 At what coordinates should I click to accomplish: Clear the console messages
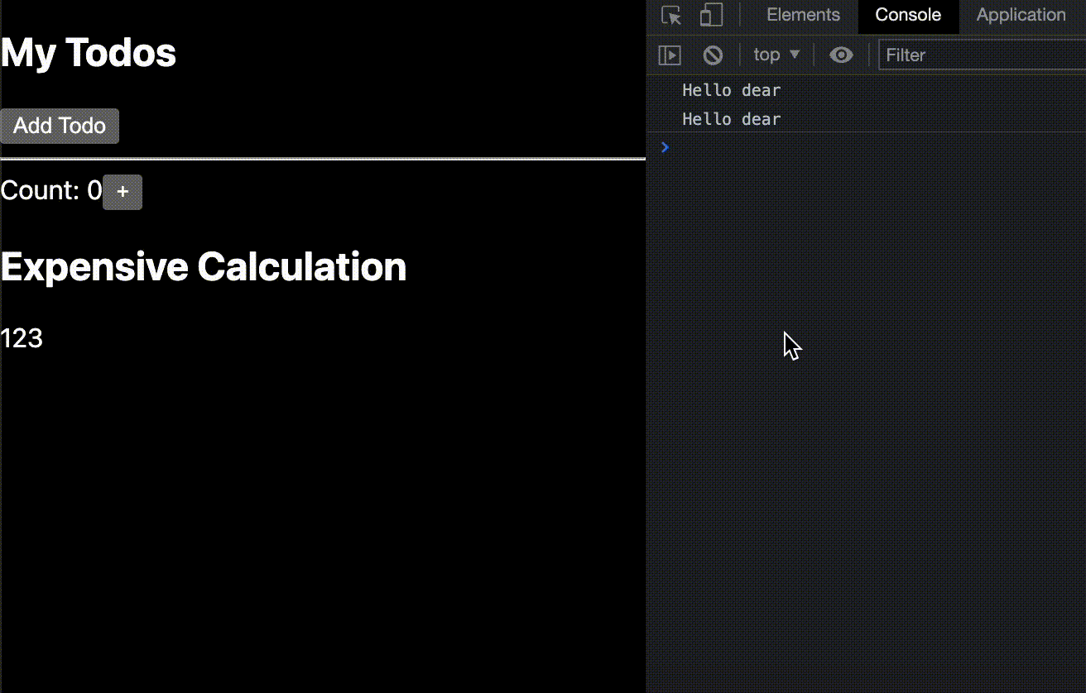pos(712,55)
